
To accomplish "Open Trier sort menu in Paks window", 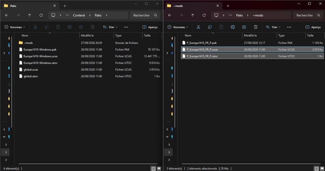I will click(110, 27).
